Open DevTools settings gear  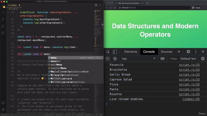click(x=188, y=52)
